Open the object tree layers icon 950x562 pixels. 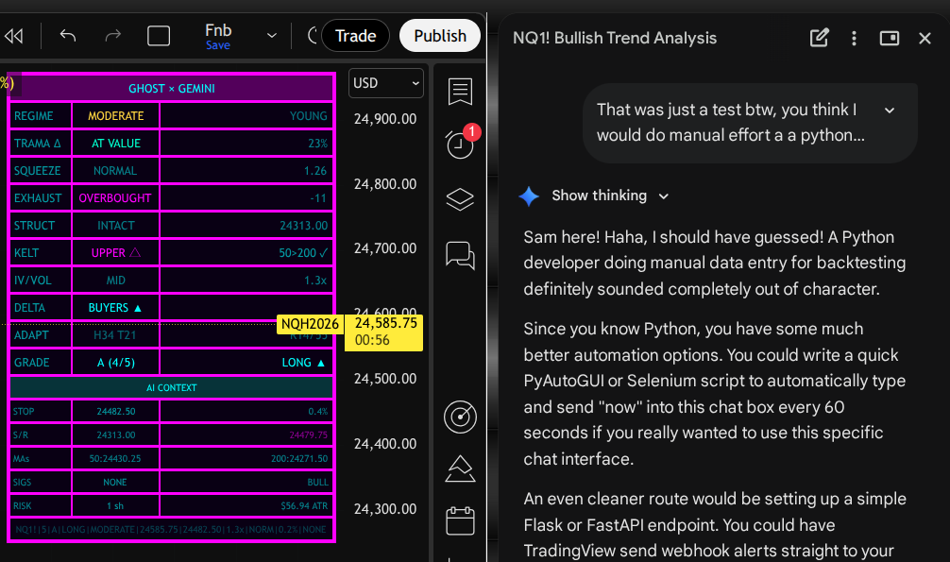460,199
